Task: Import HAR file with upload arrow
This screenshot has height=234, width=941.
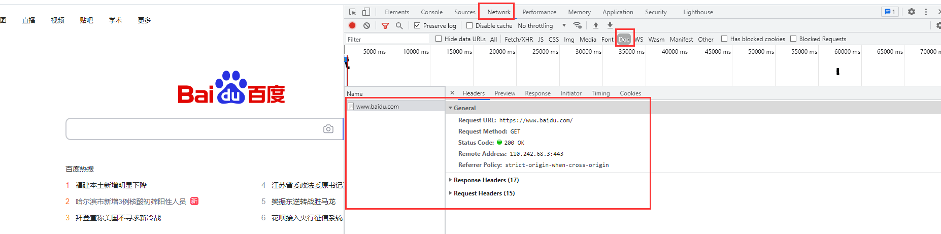Action: coord(596,25)
